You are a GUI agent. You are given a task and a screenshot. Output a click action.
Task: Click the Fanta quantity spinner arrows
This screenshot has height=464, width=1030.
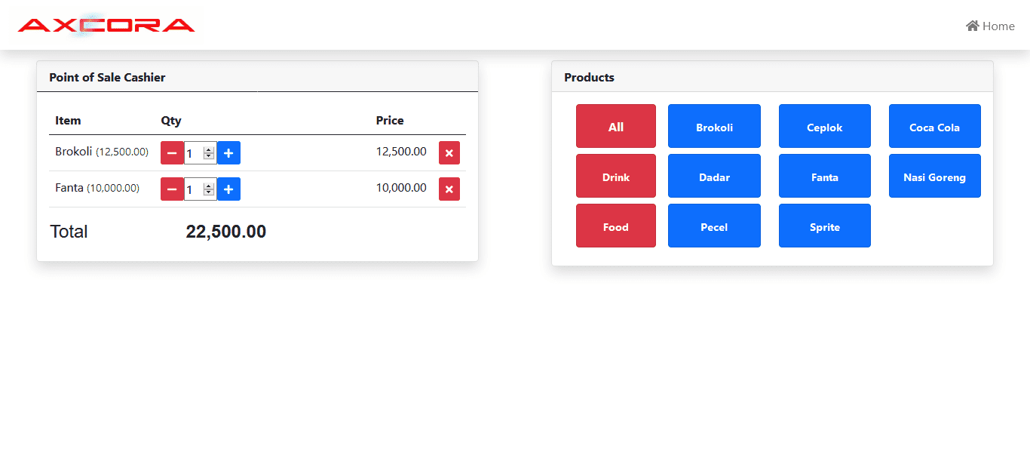pyautogui.click(x=209, y=189)
